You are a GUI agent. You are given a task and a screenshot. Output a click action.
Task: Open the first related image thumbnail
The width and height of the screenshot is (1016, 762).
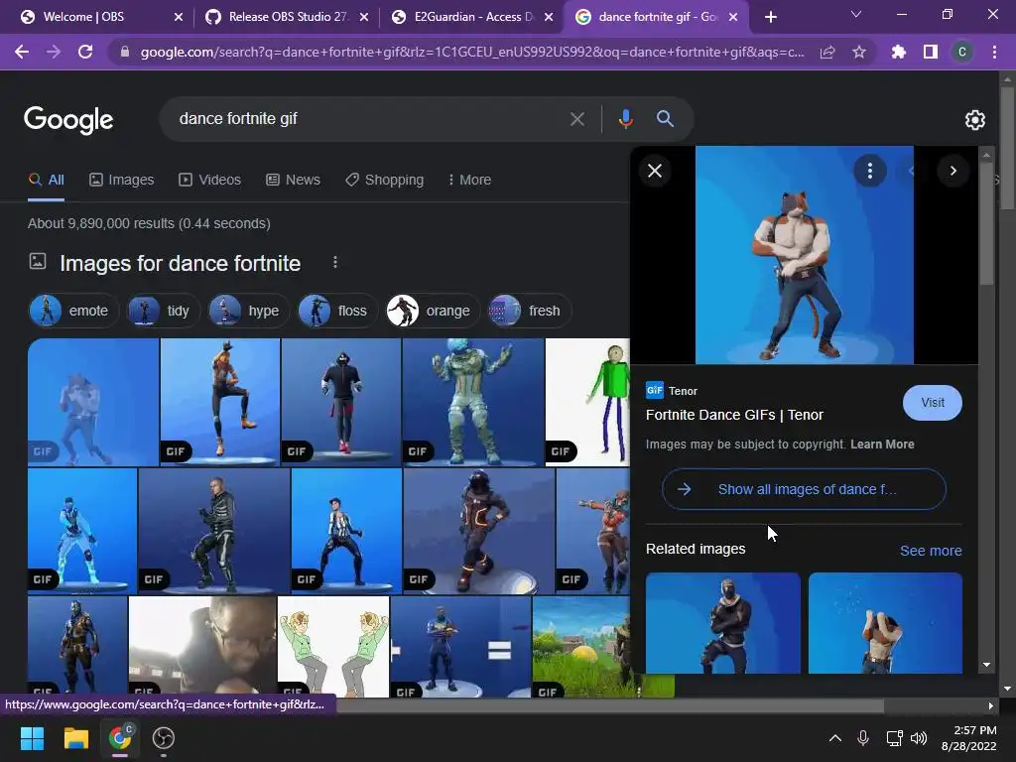click(x=723, y=623)
